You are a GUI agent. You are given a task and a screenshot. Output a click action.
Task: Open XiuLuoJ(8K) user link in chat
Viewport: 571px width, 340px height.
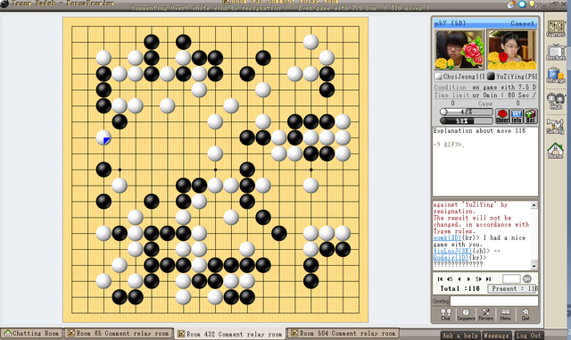pos(452,251)
